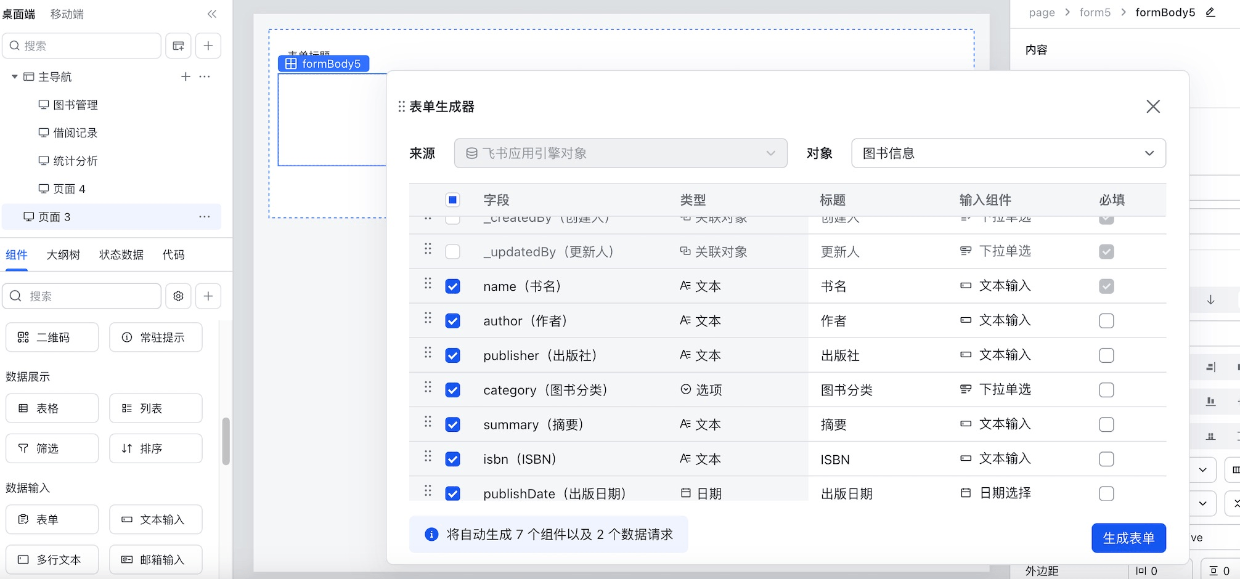This screenshot has width=1240, height=579.
Task: Mark author（作者）as required
Action: pyautogui.click(x=1106, y=321)
